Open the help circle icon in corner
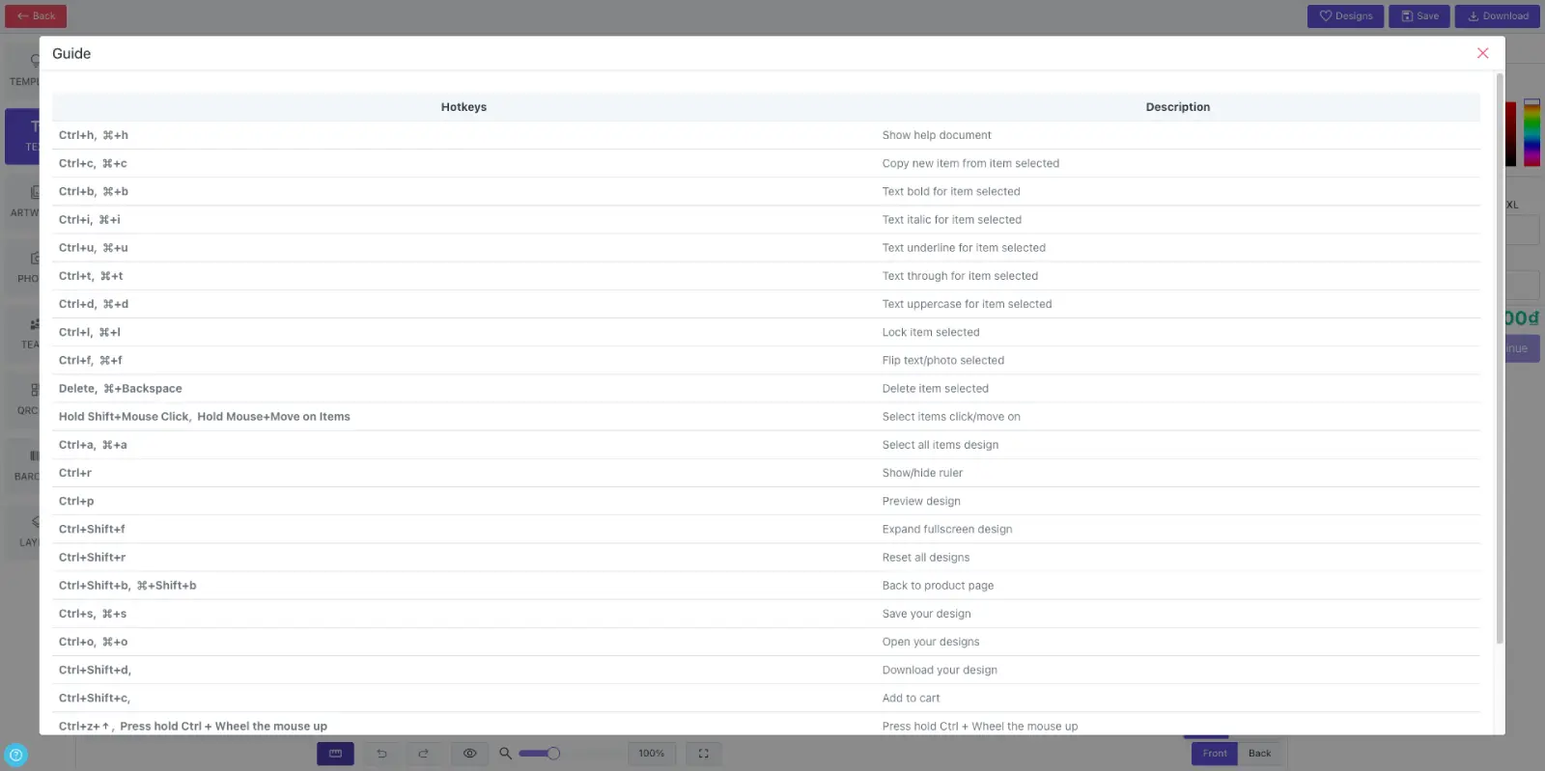Screen dimensions: 1545x771 [15, 755]
